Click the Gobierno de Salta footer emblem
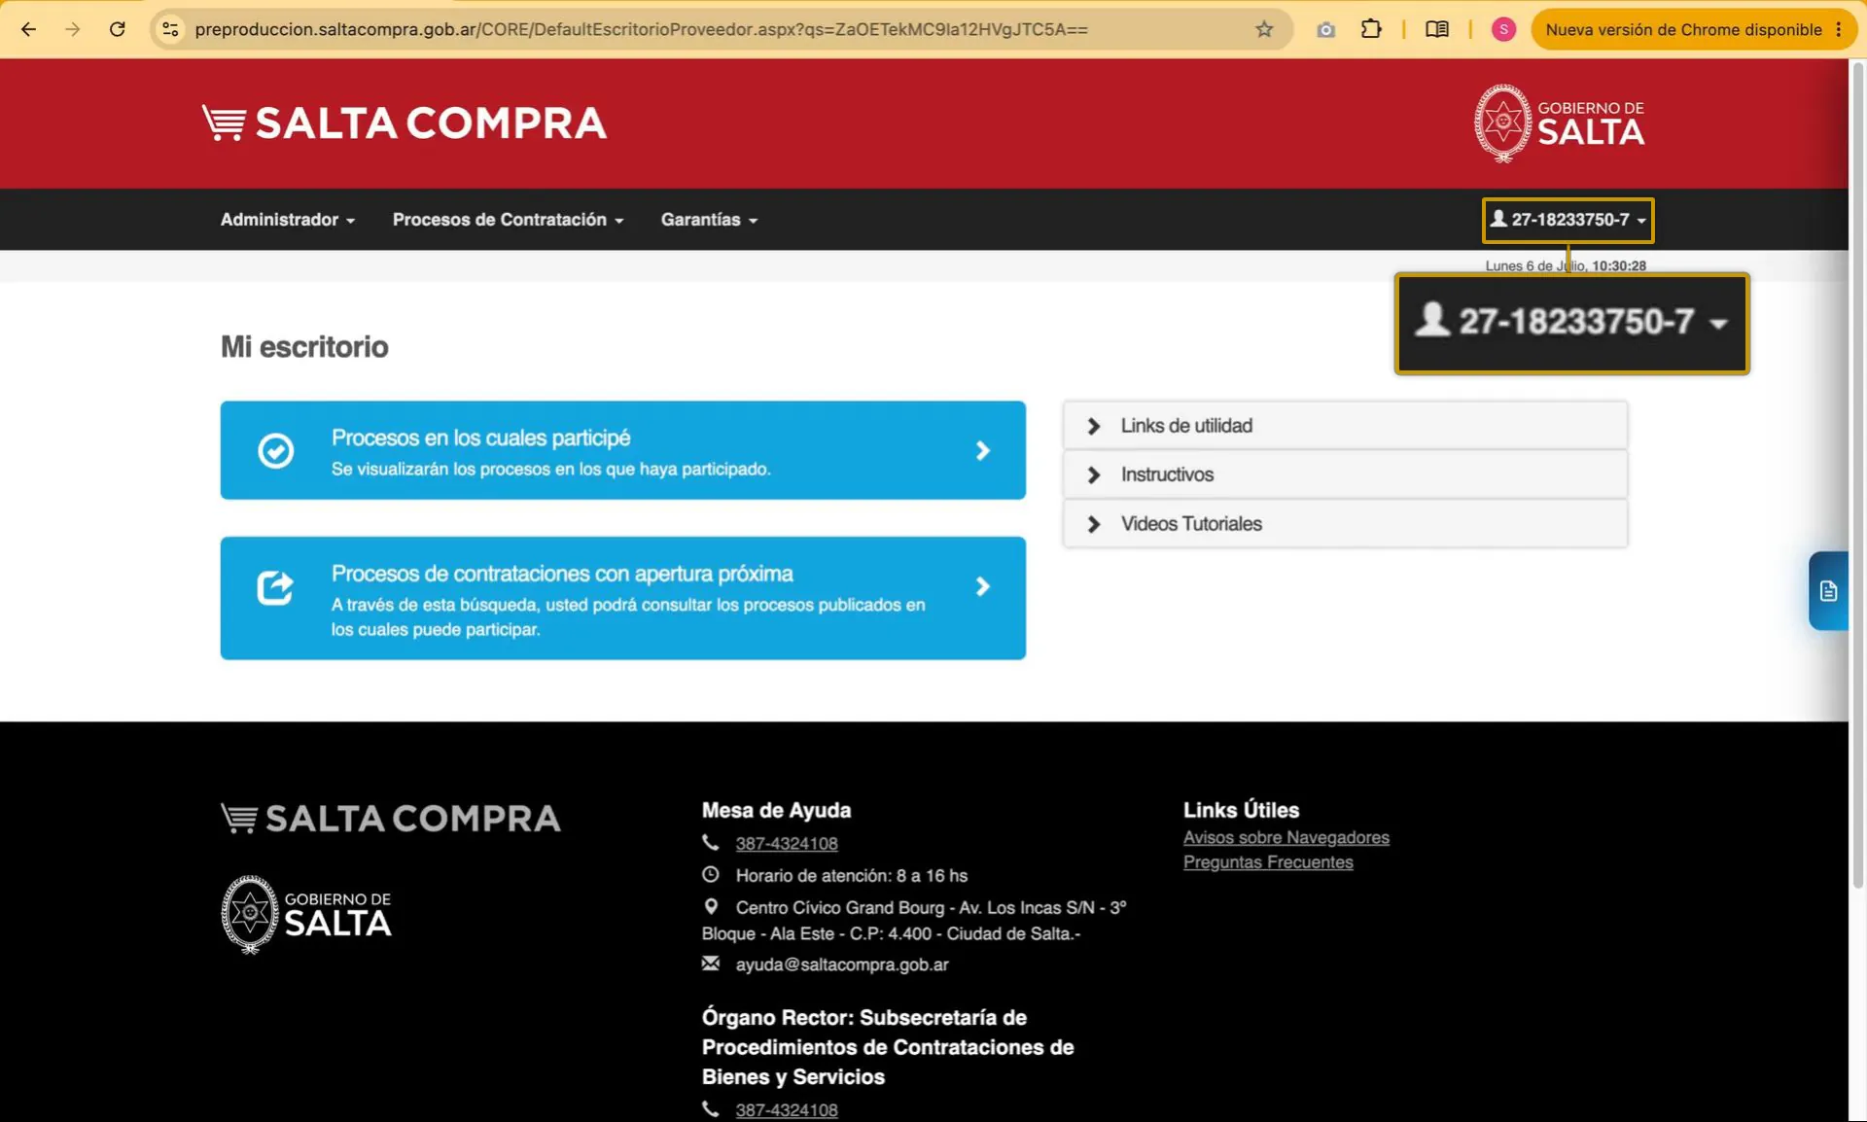The image size is (1867, 1122). coord(306,914)
